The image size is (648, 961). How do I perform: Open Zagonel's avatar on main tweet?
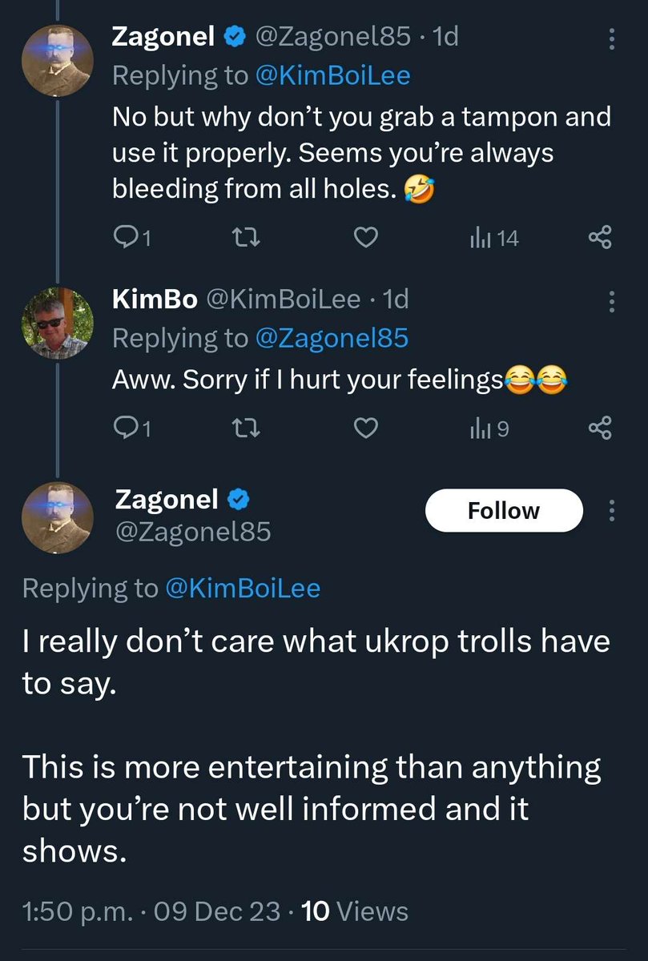coord(57,517)
